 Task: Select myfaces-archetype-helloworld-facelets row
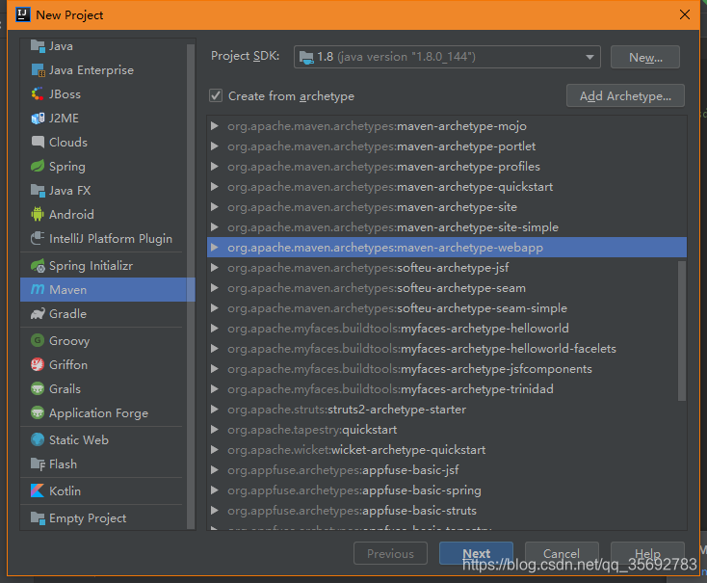[447, 349]
